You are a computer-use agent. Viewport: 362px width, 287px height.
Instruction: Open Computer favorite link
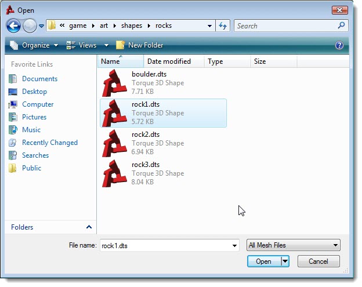click(38, 104)
